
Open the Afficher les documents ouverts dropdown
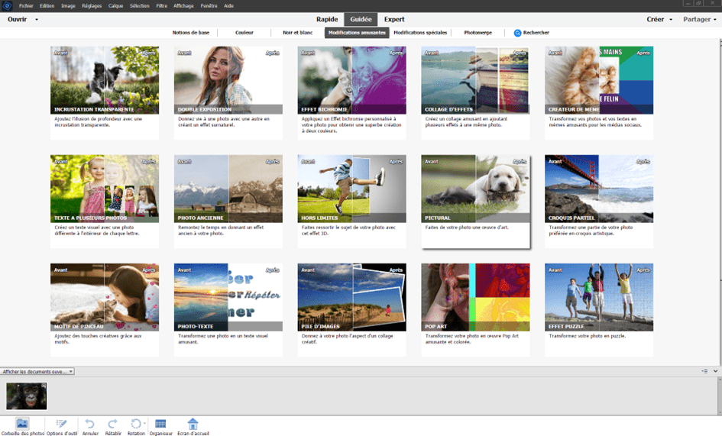point(37,371)
